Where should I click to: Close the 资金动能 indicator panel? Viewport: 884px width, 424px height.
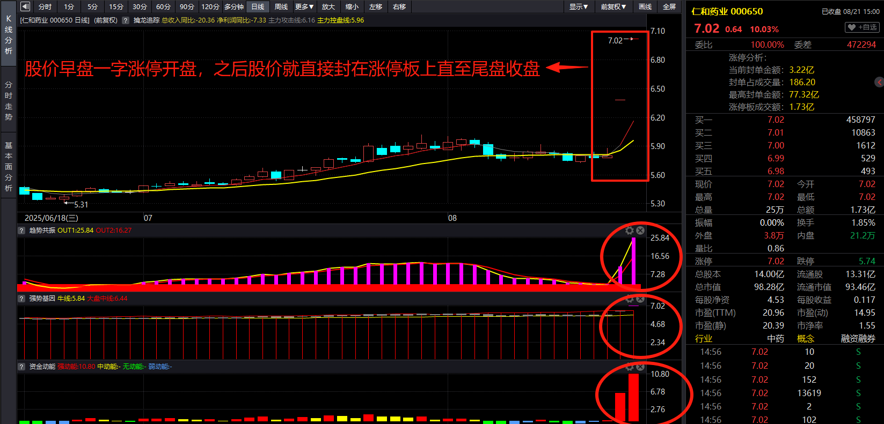click(x=640, y=367)
